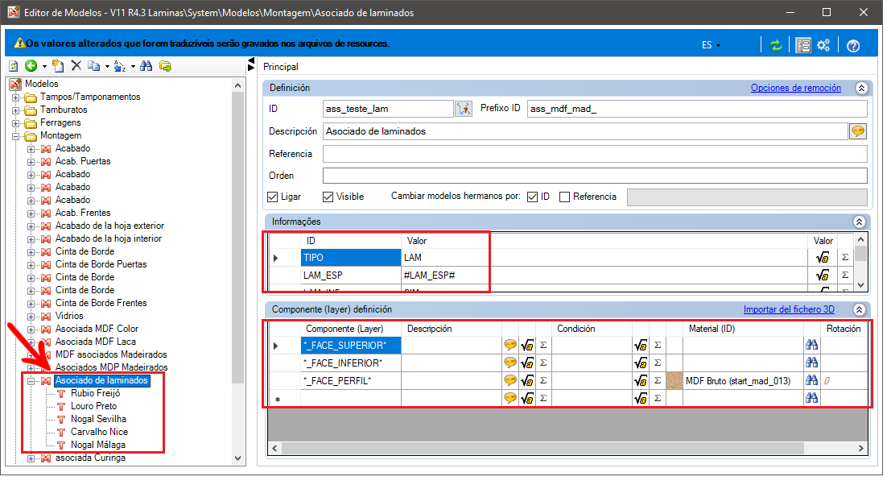Click the Referencia input field
This screenshot has height=489, width=891.
coord(595,154)
